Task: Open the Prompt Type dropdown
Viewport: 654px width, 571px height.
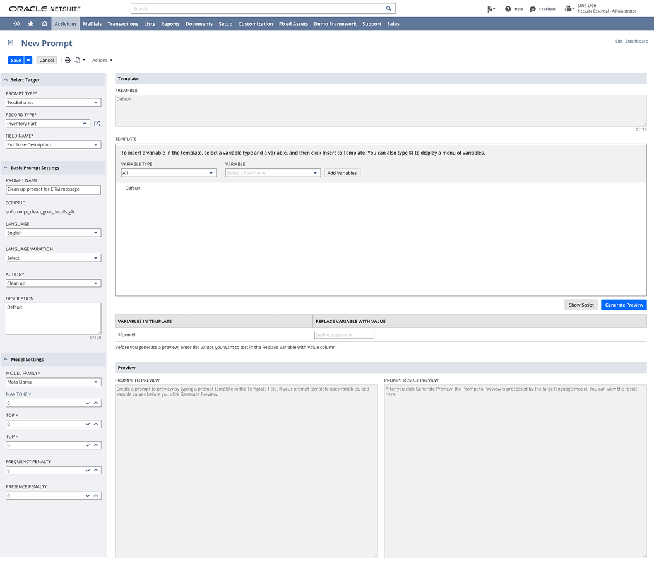Action: 54,103
